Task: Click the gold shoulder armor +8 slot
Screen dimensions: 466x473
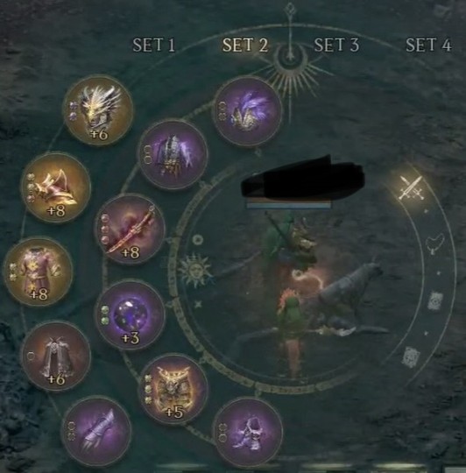Action: (x=56, y=187)
